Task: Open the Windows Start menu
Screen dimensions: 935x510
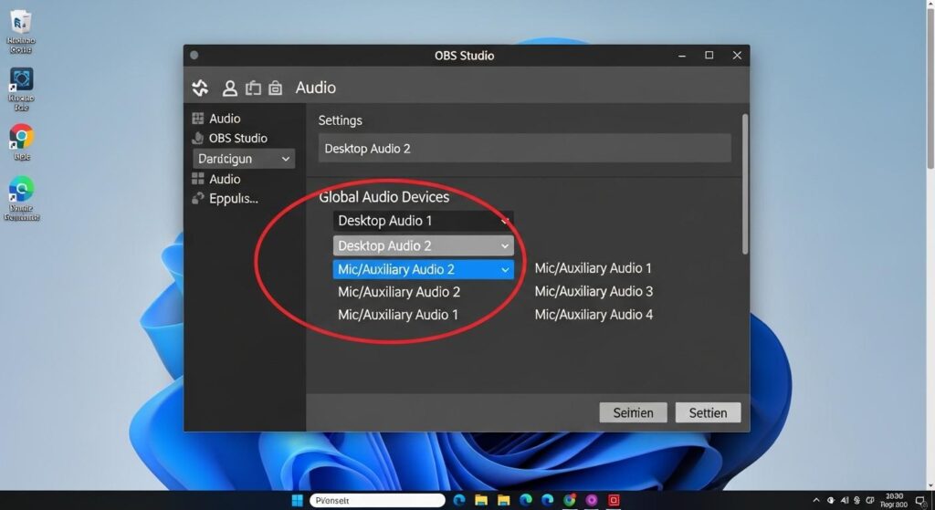Action: point(297,500)
